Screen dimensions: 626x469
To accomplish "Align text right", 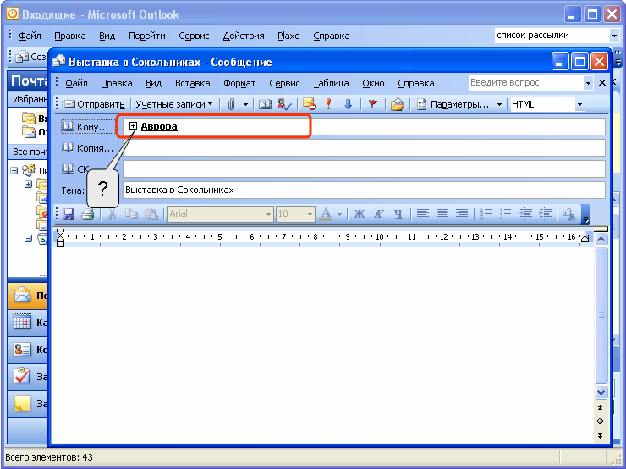I will [462, 213].
